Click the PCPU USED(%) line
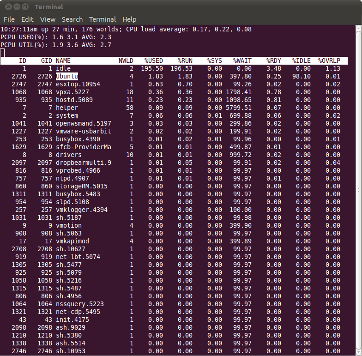 (x=56, y=37)
